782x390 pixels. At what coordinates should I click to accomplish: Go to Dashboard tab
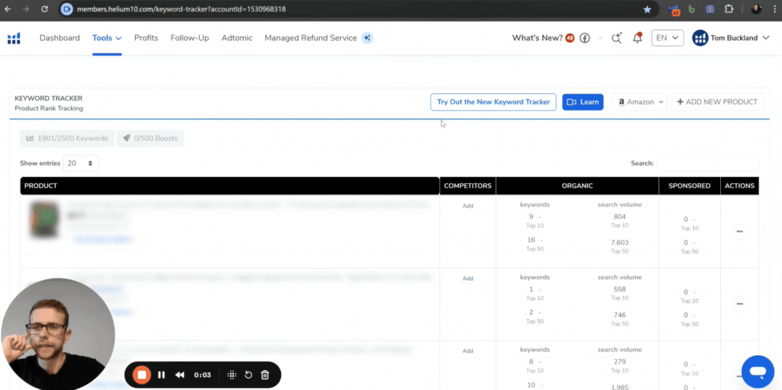coord(60,38)
